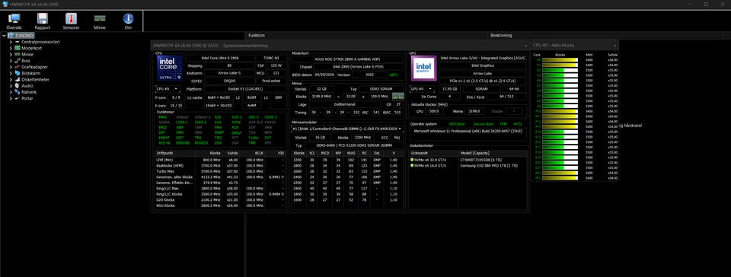Click the Intel Core Ultra 9 285K field
731x277 pixels.
[x=220, y=59]
